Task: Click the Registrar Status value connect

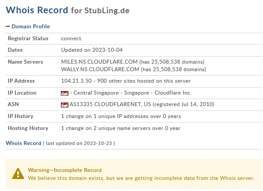Action: click(71, 38)
